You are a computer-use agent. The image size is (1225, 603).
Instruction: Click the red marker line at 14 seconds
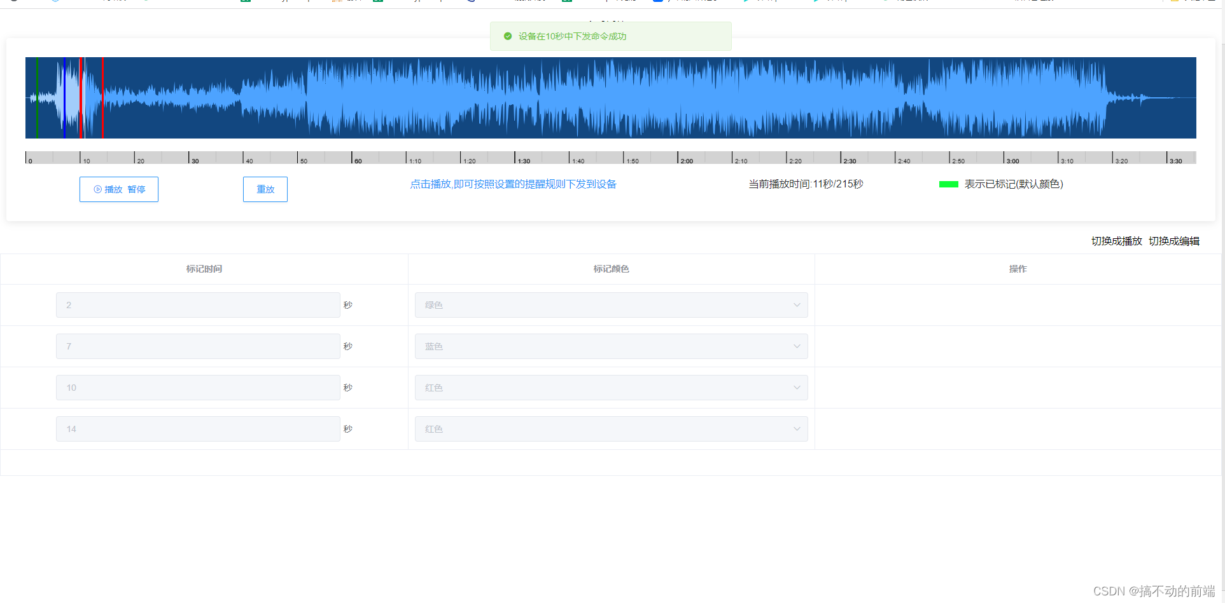(x=102, y=98)
